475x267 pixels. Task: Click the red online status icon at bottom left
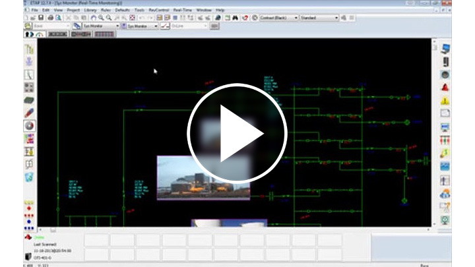click(x=28, y=237)
